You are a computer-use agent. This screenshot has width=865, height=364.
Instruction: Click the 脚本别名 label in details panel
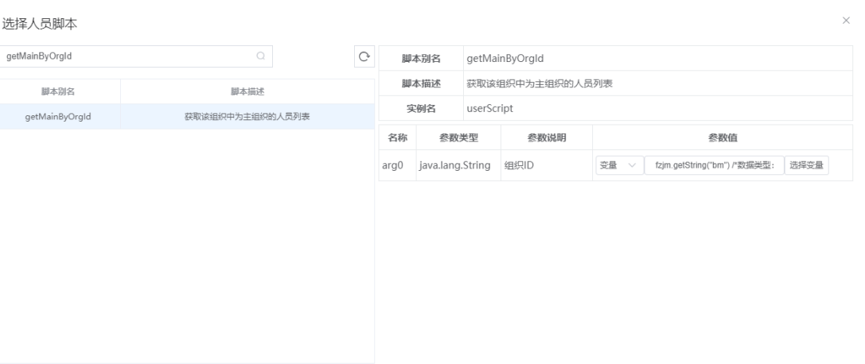click(421, 58)
